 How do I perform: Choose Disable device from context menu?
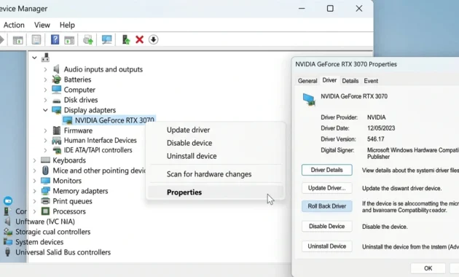189,143
